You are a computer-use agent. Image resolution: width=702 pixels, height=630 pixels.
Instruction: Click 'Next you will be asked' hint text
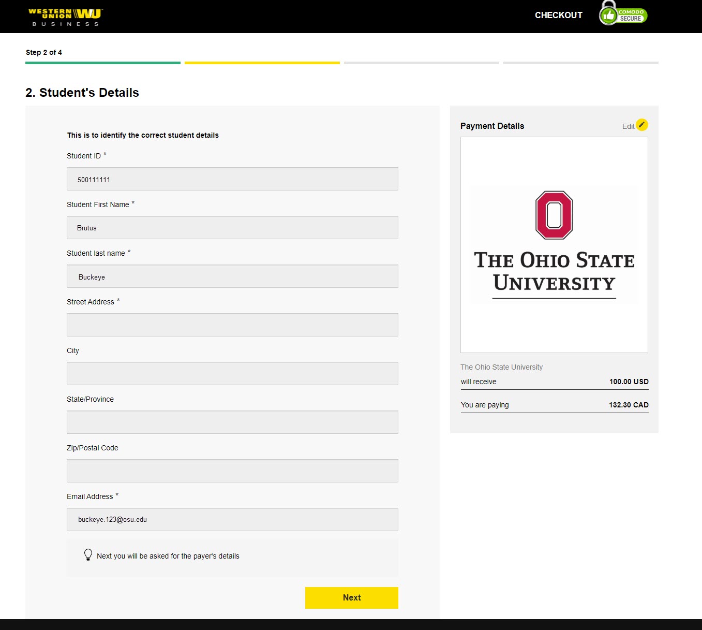tap(168, 556)
